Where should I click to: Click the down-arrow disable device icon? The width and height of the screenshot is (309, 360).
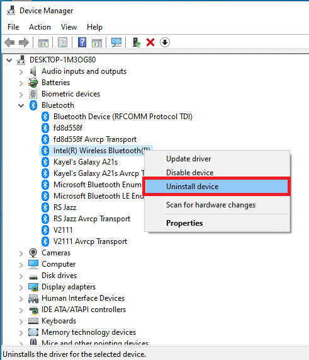[x=165, y=42]
